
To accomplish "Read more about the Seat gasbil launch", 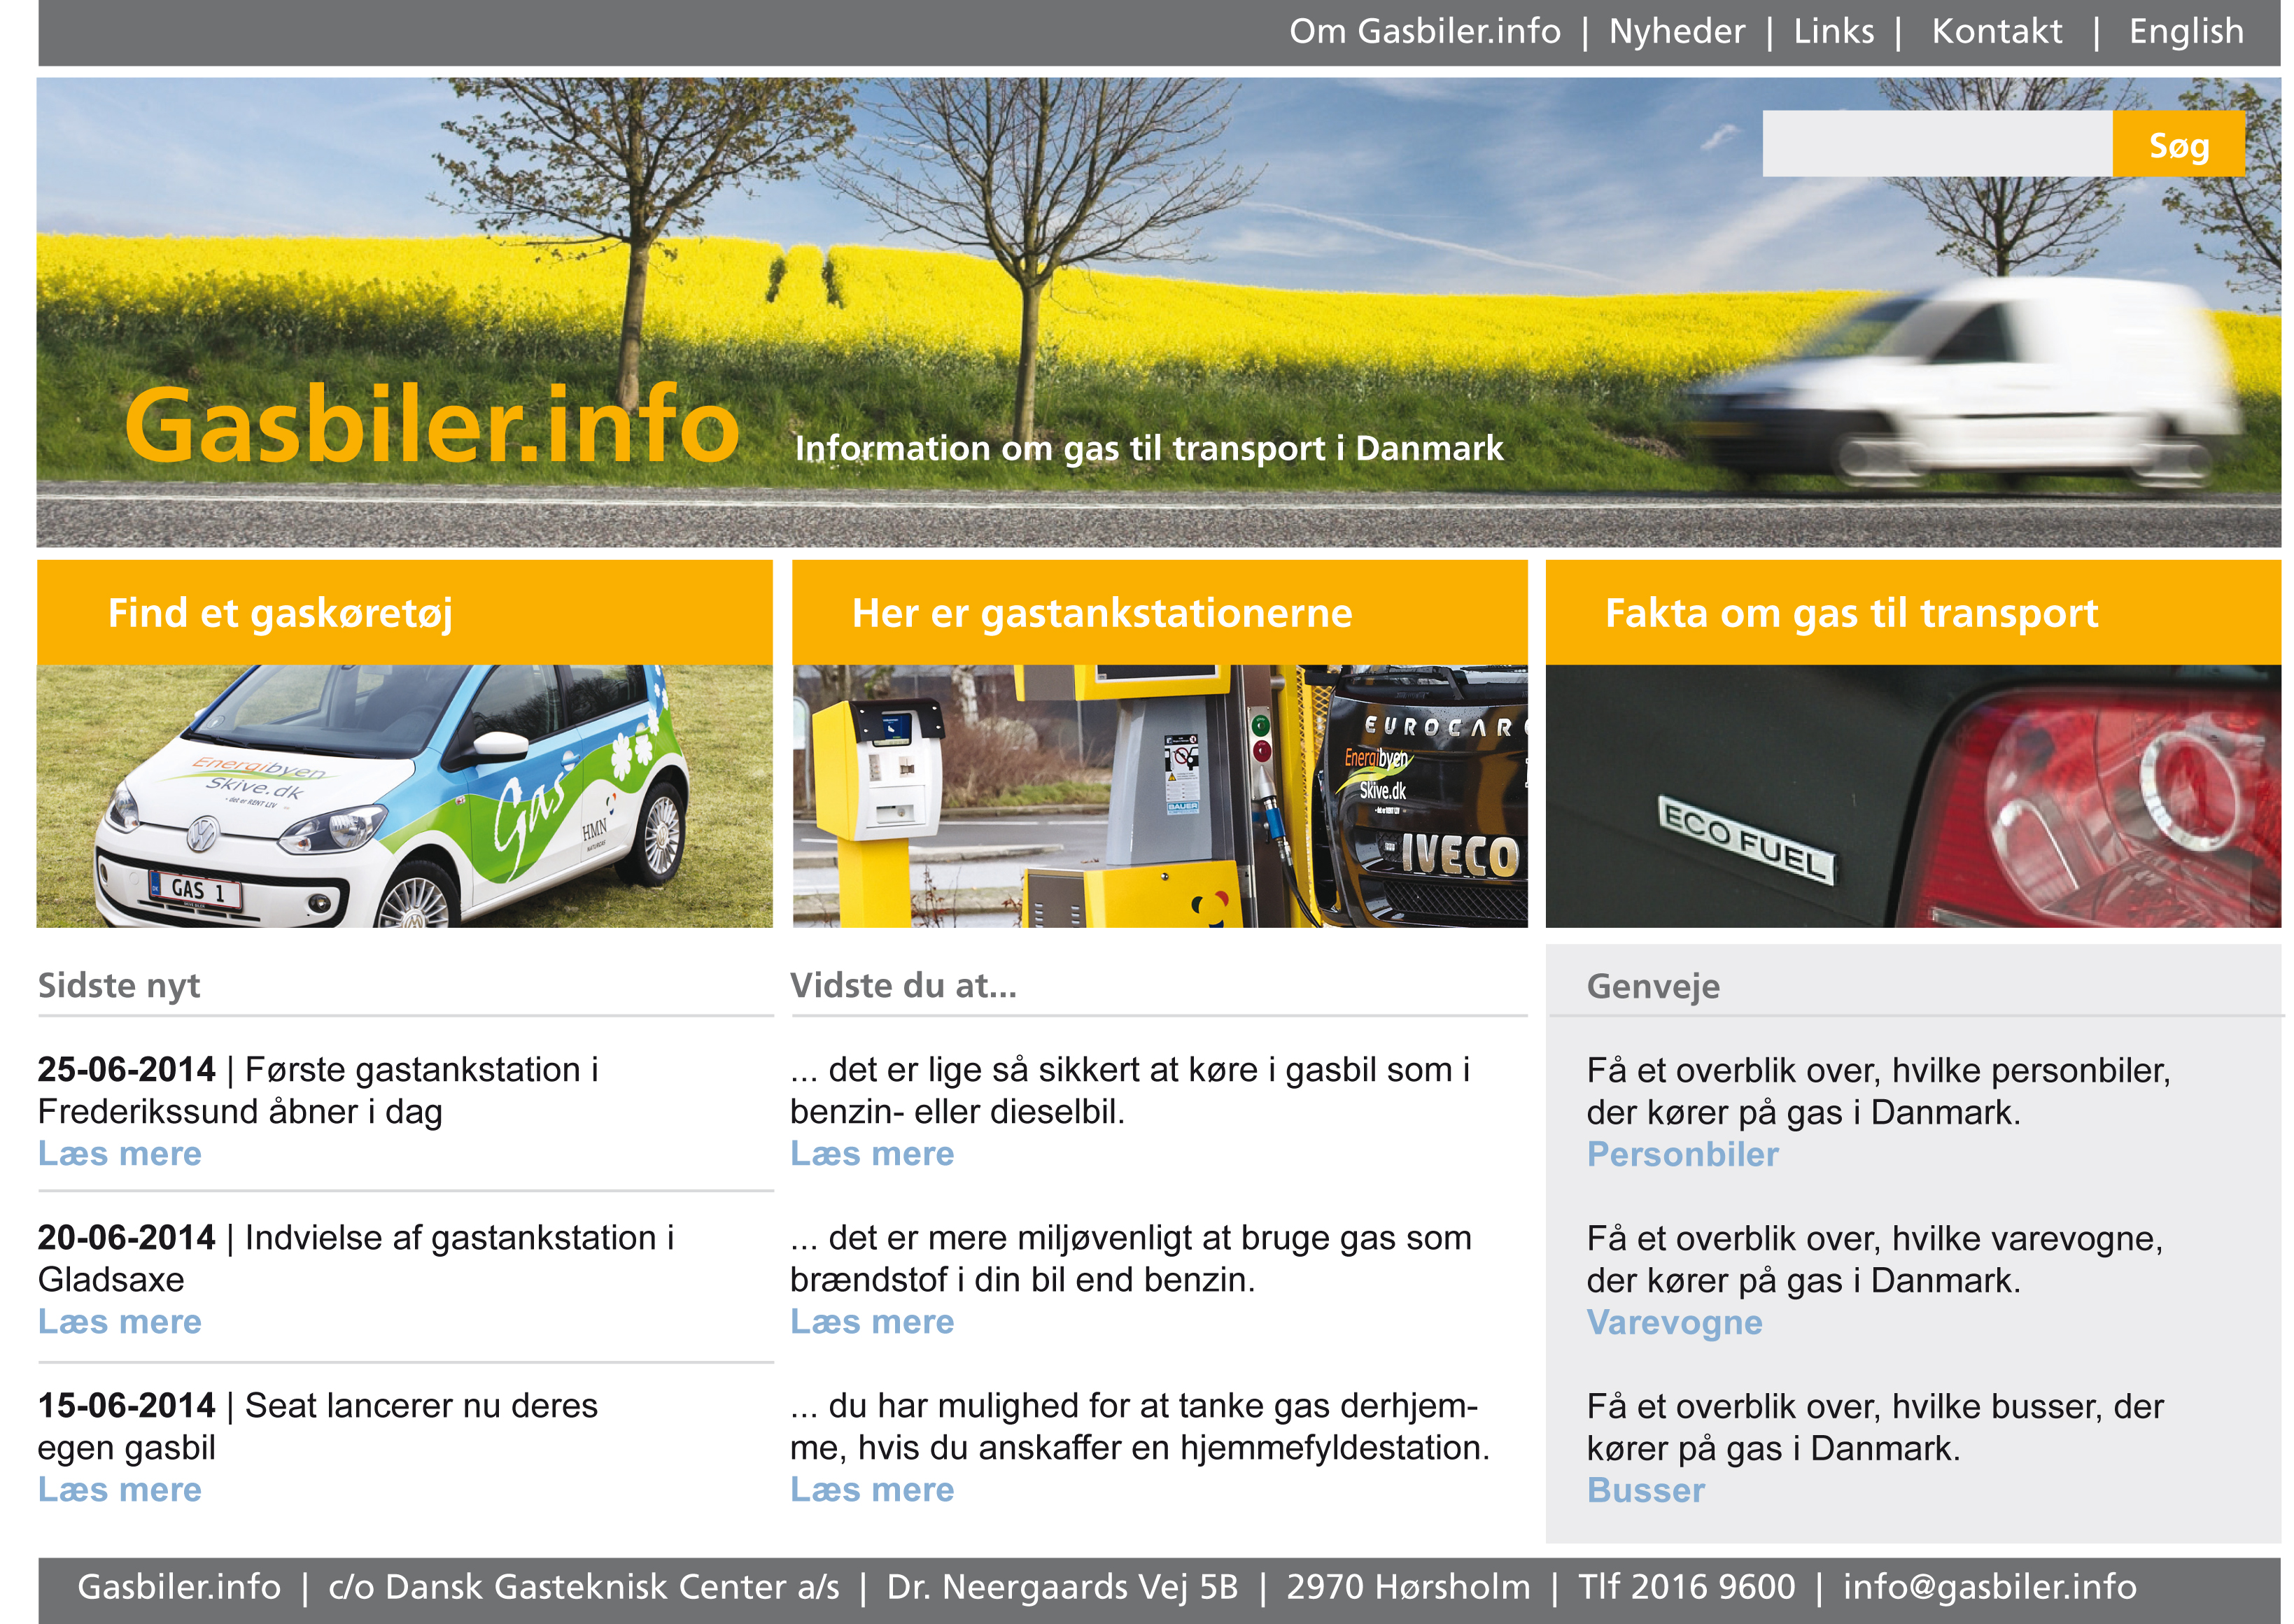I will coord(120,1489).
